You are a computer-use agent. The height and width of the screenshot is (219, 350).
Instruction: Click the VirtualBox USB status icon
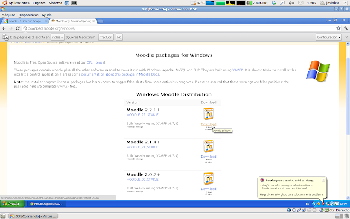299,210
